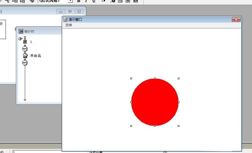Select the erase icon named 未命名
This screenshot has height=153, width=252.
(x=25, y=56)
